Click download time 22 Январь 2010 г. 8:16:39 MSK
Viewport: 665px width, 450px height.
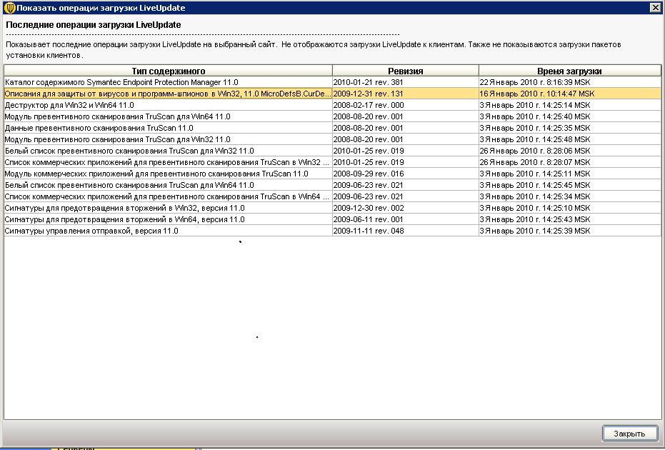569,82
